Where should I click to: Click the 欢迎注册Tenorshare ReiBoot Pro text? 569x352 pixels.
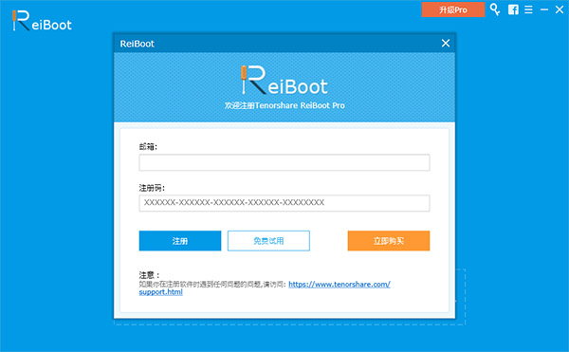284,105
